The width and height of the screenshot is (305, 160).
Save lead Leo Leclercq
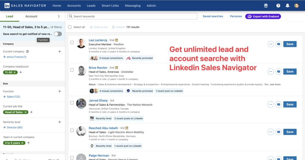point(290,44)
